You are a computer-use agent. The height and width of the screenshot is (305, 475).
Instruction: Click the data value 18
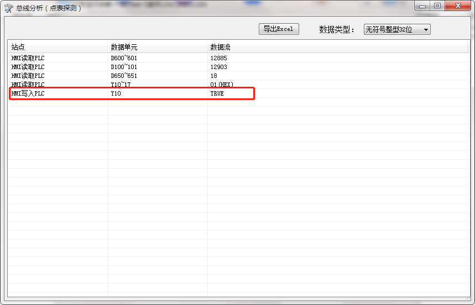click(213, 76)
